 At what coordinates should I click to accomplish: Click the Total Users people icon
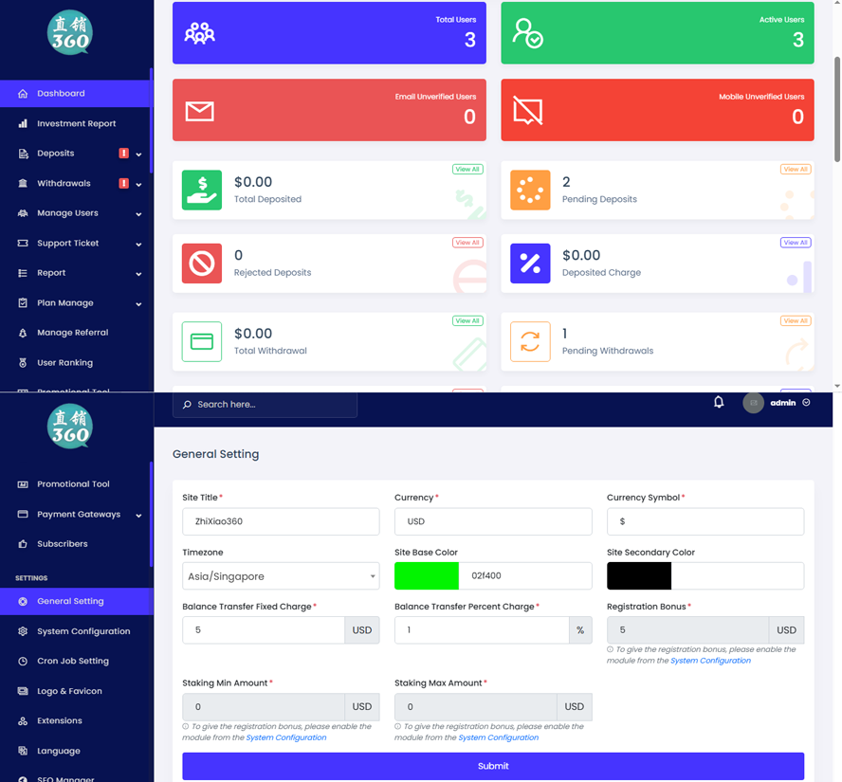click(x=199, y=33)
